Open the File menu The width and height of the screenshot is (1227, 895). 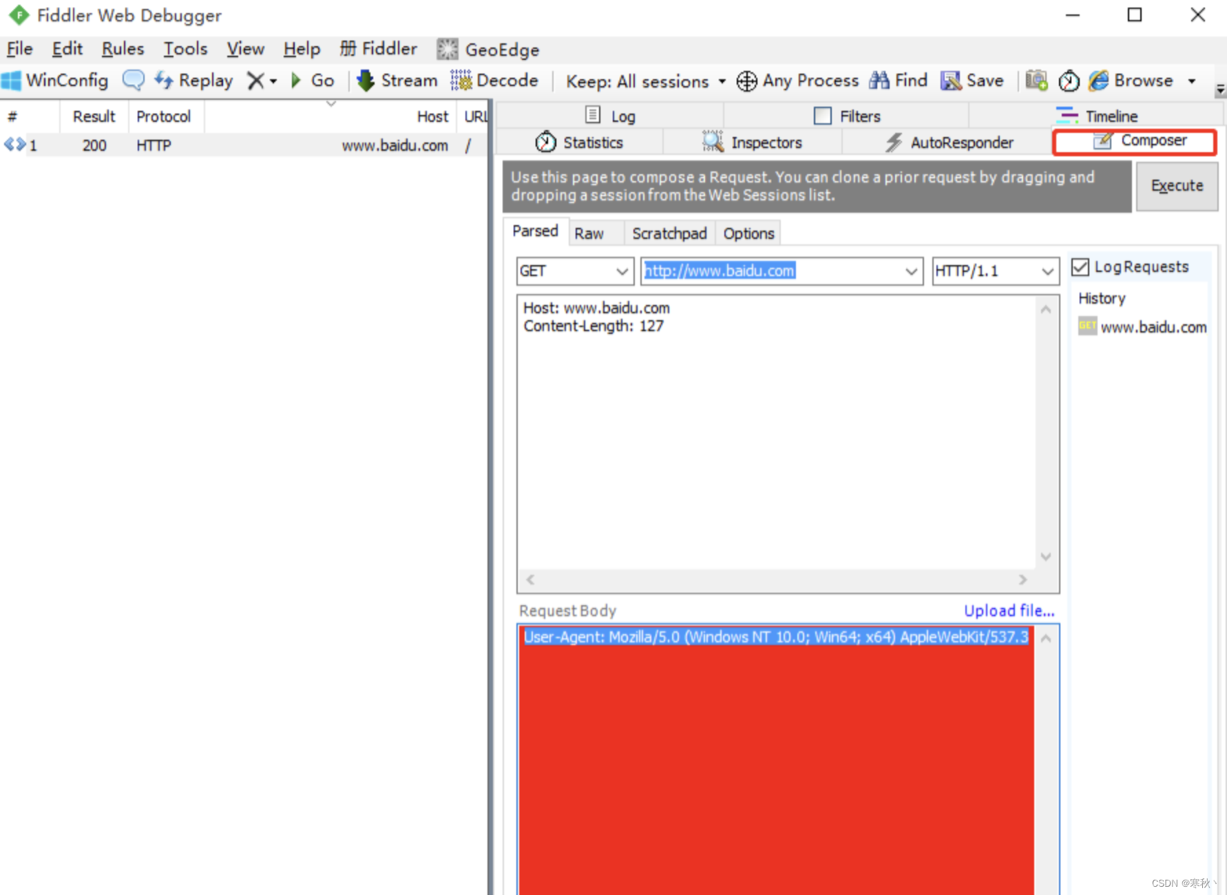[x=20, y=49]
